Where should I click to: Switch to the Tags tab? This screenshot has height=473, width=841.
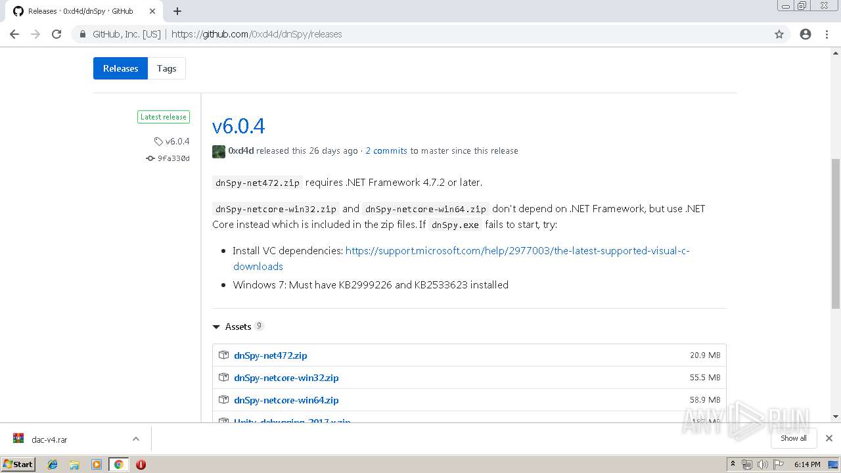pyautogui.click(x=167, y=68)
